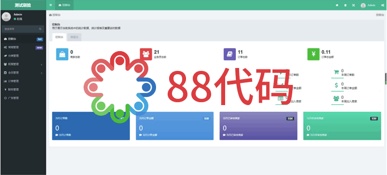The width and height of the screenshot is (387, 175).
Task: Click the 控制台 breadcrumb under the top bar
Action: [55, 15]
